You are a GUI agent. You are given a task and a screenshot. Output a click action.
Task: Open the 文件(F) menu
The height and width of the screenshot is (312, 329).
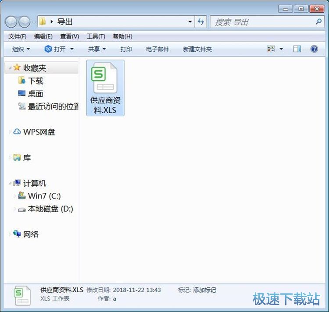pos(18,36)
